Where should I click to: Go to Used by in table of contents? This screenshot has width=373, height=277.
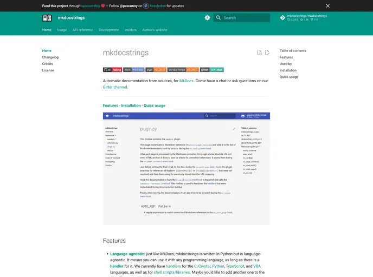point(286,64)
